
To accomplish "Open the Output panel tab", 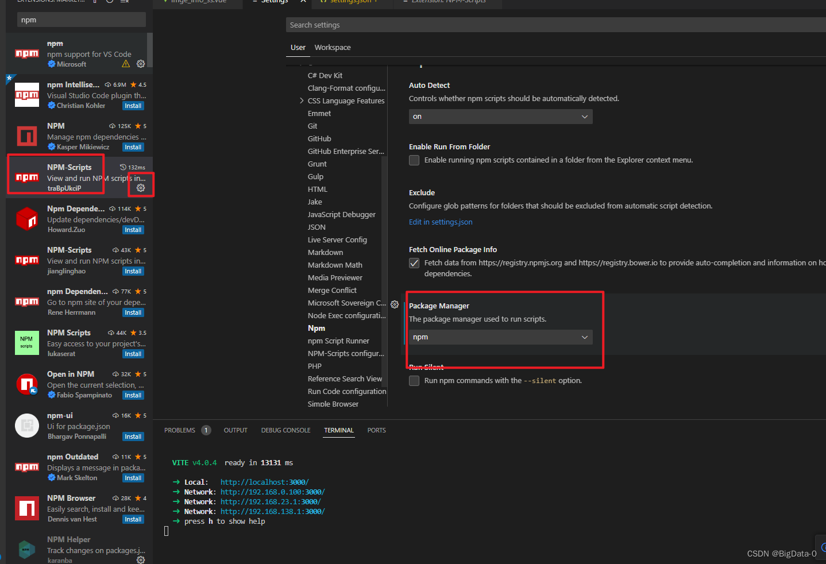I will 236,430.
